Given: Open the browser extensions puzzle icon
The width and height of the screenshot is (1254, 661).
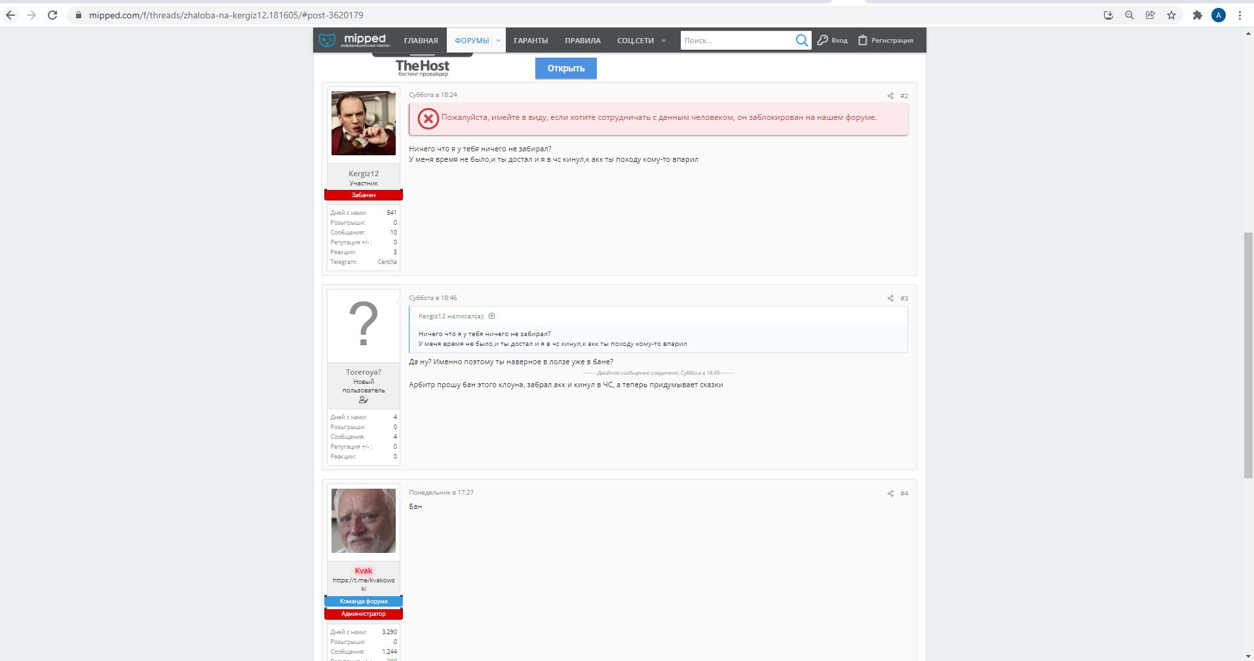Looking at the screenshot, I should [x=1198, y=15].
